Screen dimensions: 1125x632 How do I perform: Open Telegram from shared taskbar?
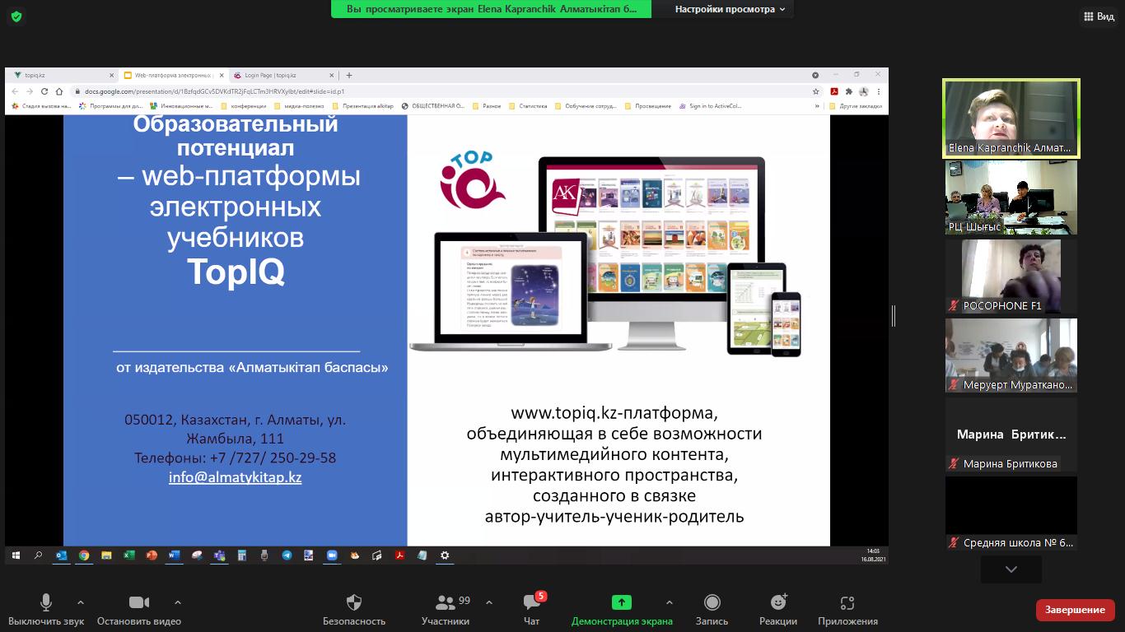pos(287,555)
